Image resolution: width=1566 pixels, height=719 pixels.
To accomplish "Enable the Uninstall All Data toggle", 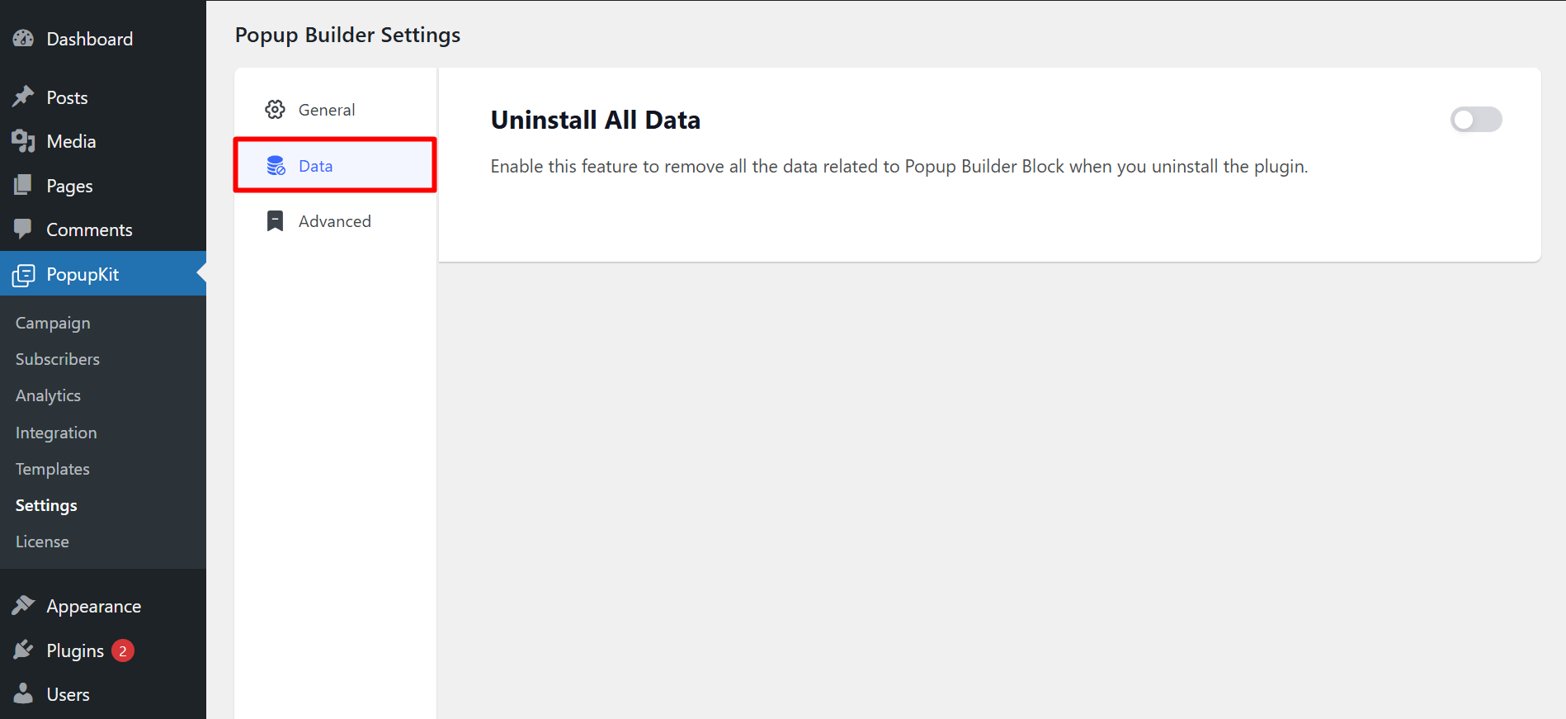I will 1475,120.
